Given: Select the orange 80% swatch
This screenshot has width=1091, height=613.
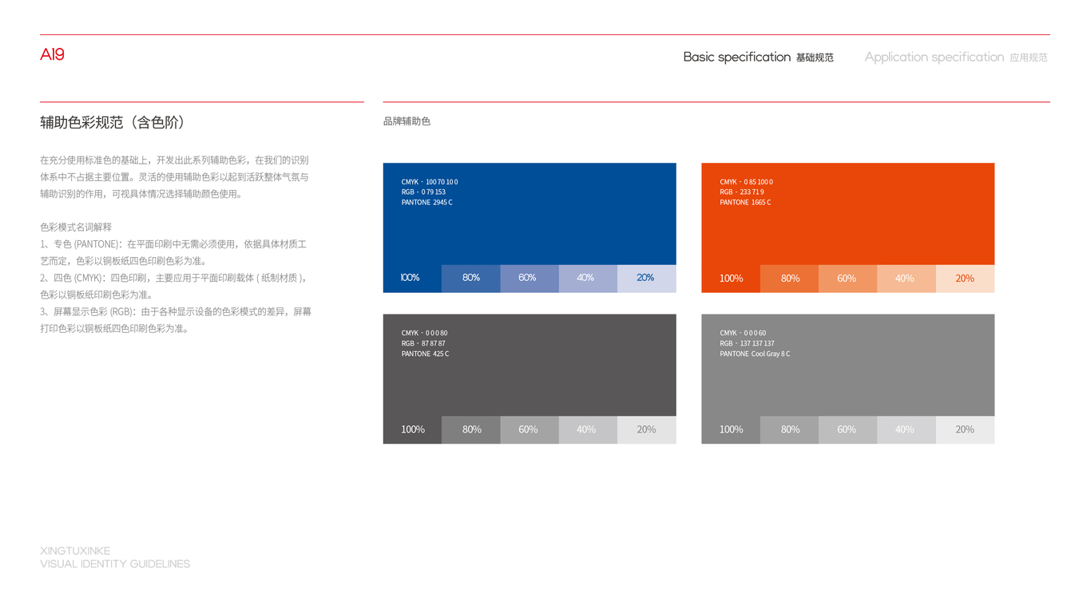Looking at the screenshot, I should coord(789,279).
